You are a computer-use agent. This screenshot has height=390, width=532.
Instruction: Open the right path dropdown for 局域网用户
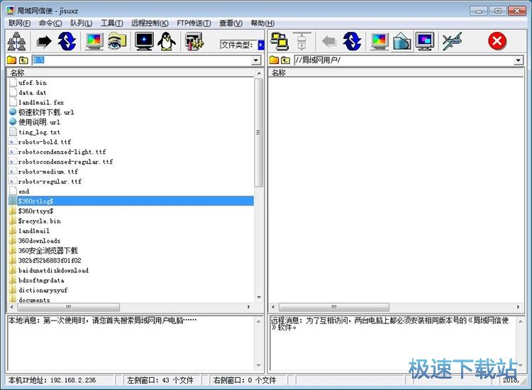(x=518, y=60)
